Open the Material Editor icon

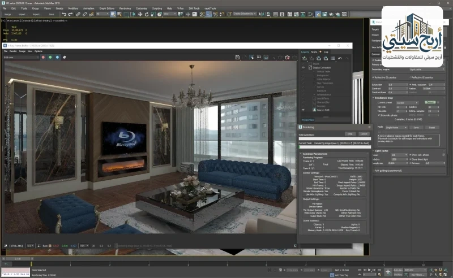click(310, 14)
